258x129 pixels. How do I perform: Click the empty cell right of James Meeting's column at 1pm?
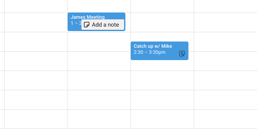(162, 22)
